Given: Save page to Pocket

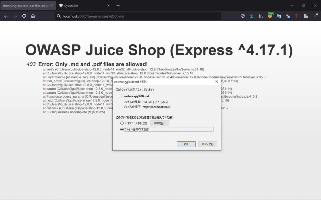Looking at the screenshot, I should pos(243,16).
